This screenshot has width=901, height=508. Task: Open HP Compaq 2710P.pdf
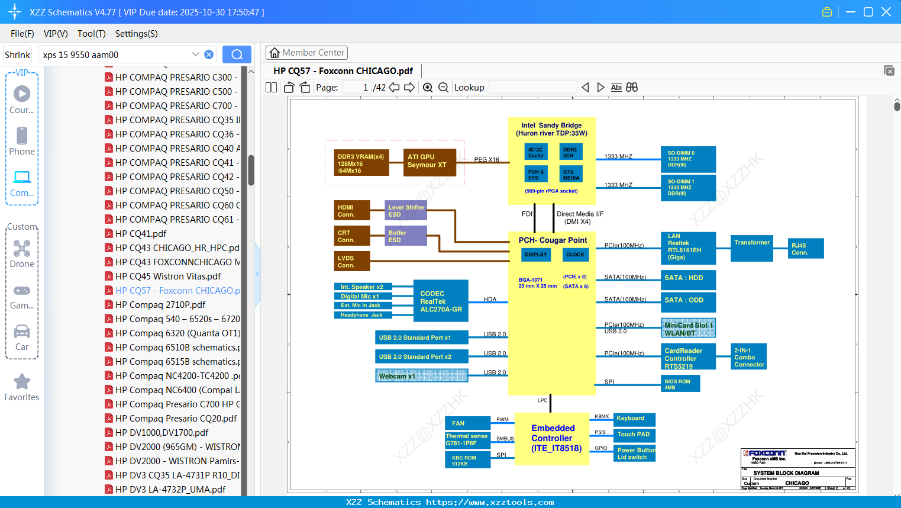(x=155, y=305)
